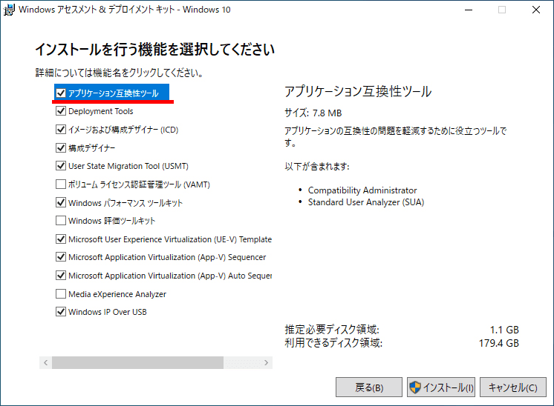Click the shield icon on install button

click(415, 387)
